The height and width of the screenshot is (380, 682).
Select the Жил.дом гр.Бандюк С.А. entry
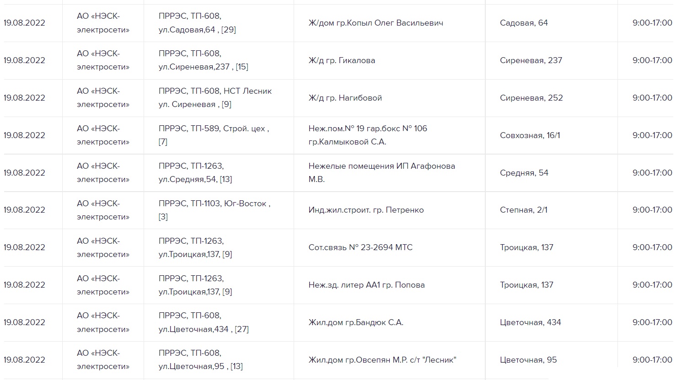tap(356, 322)
